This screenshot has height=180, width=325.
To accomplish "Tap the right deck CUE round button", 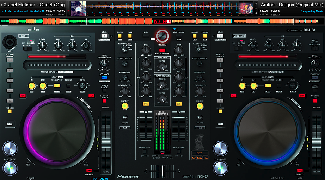I will click(x=220, y=149).
